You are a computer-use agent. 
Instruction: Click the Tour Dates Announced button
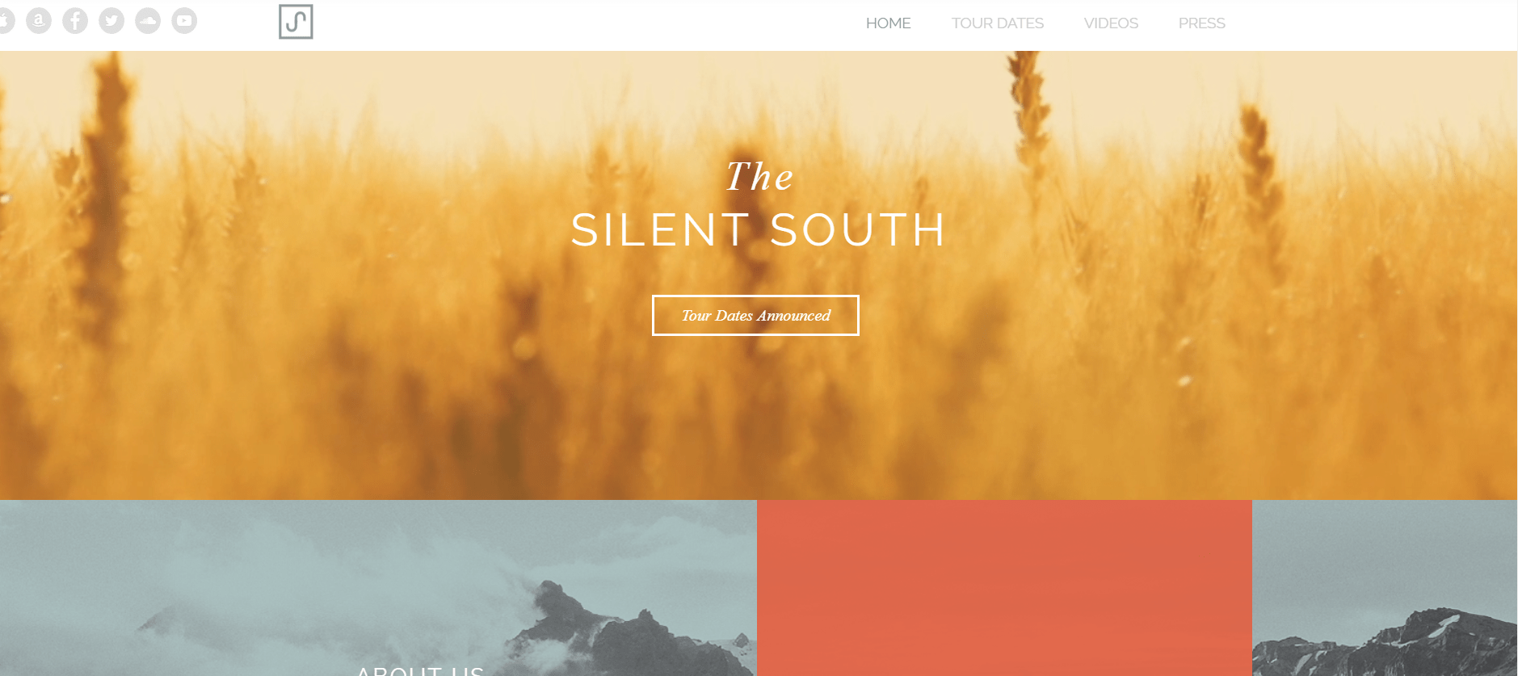click(x=755, y=316)
